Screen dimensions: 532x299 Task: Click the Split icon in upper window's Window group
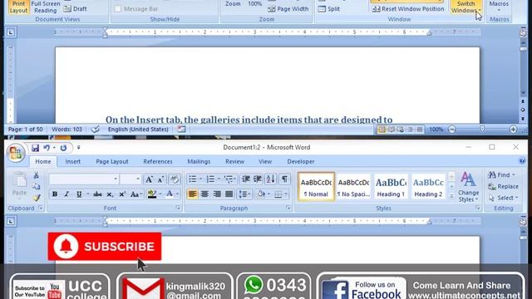tap(329, 9)
